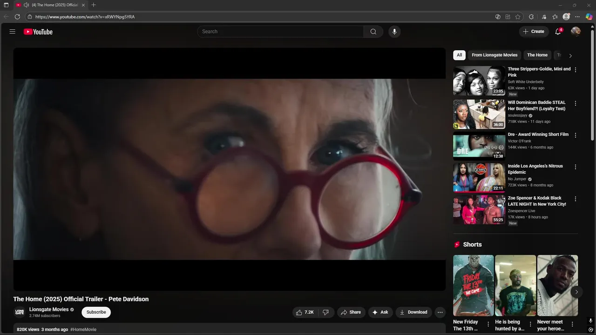The image size is (596, 335).
Task: Open Never meet your heroes short thumbnail
Action: pyautogui.click(x=557, y=285)
